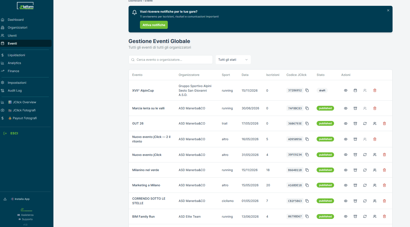This screenshot has height=227, width=410.
Task: View the XVII^ AlpinCup event
Action: (346, 90)
